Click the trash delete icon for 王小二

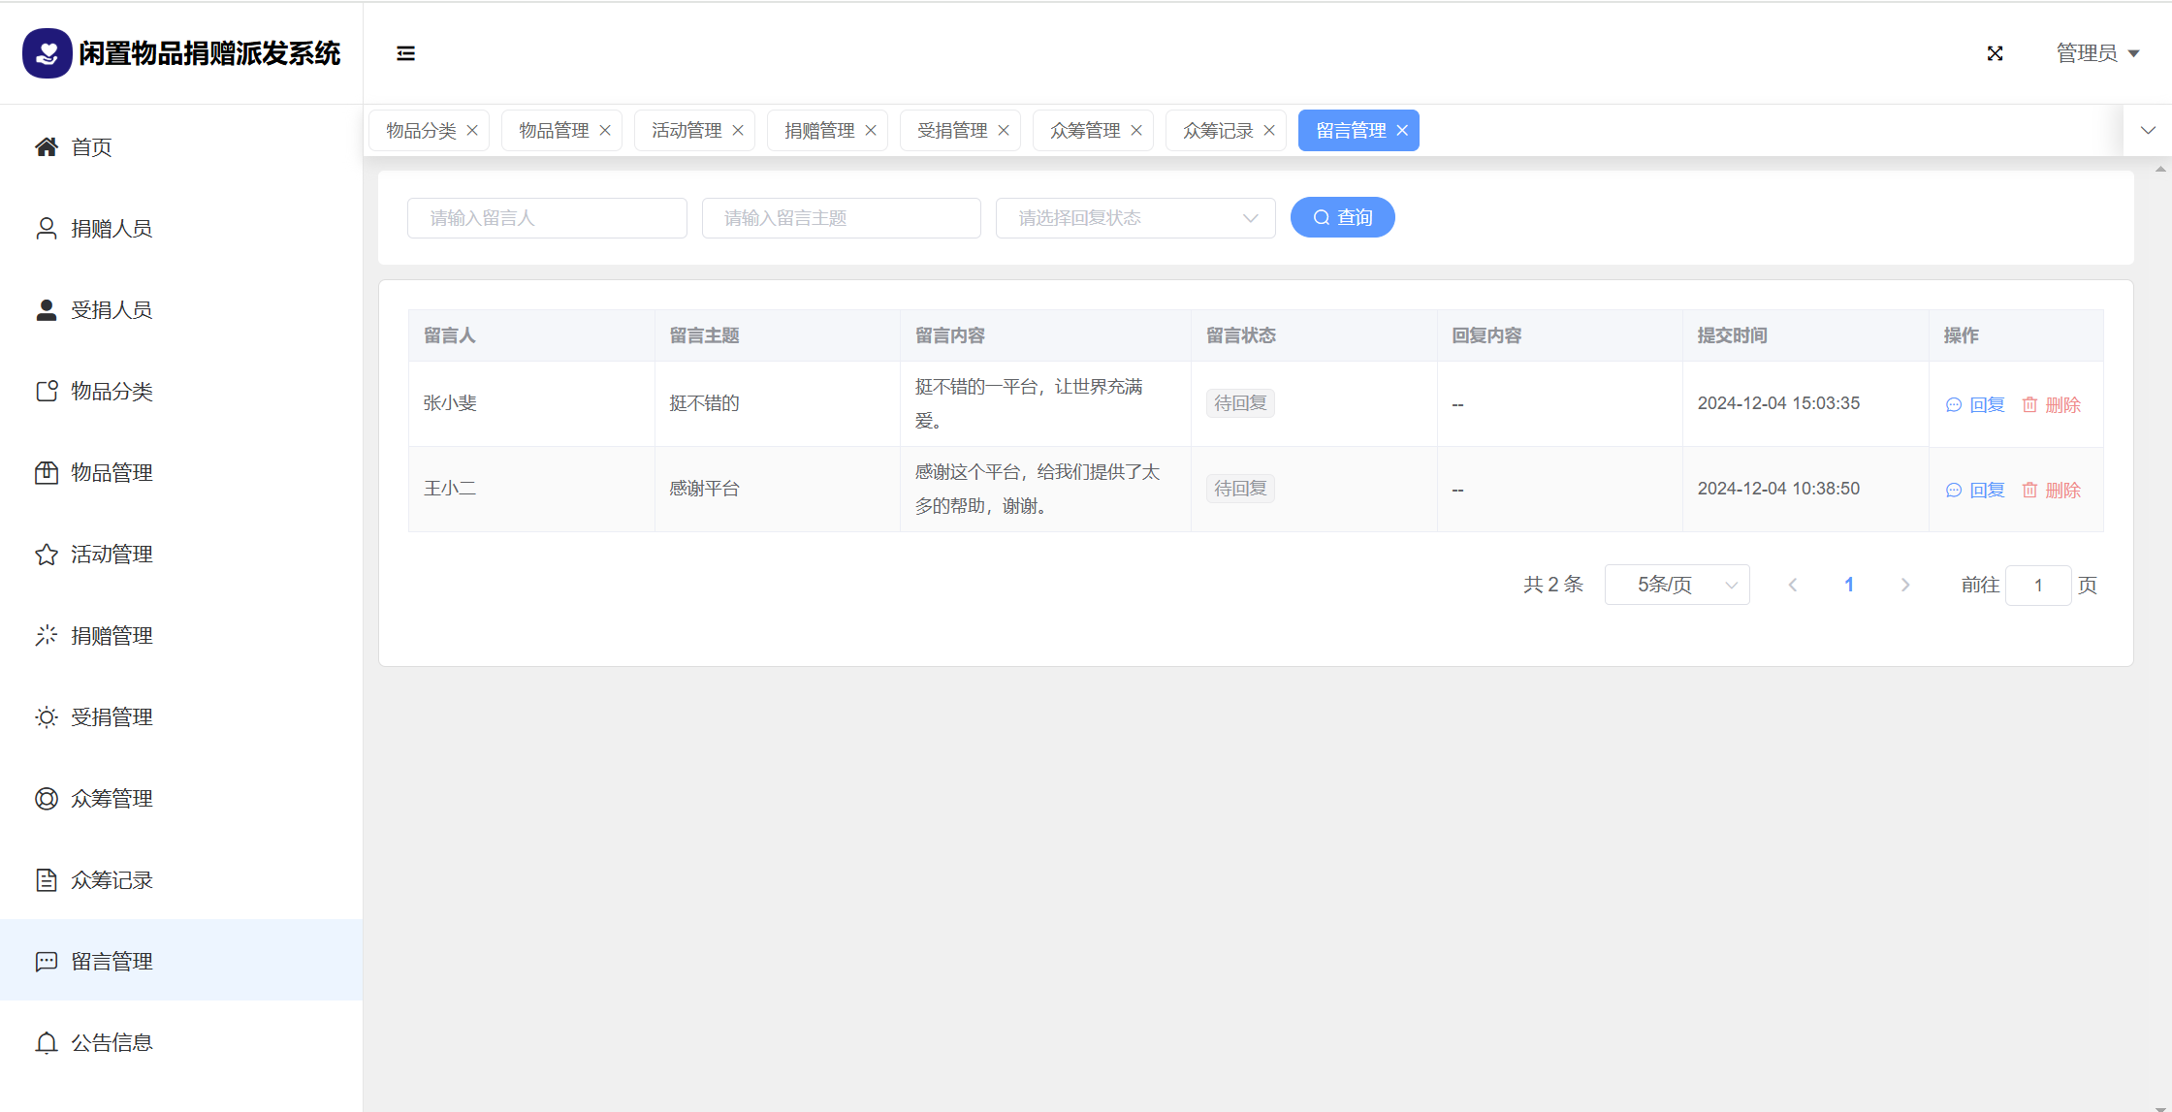point(2029,490)
